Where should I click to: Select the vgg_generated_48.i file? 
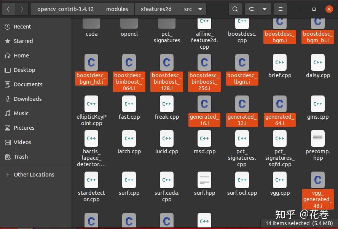coord(317,188)
